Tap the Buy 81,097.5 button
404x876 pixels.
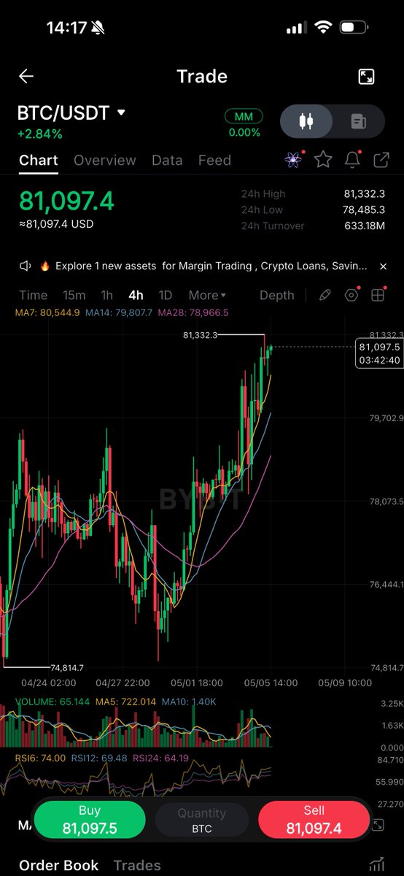click(x=90, y=821)
